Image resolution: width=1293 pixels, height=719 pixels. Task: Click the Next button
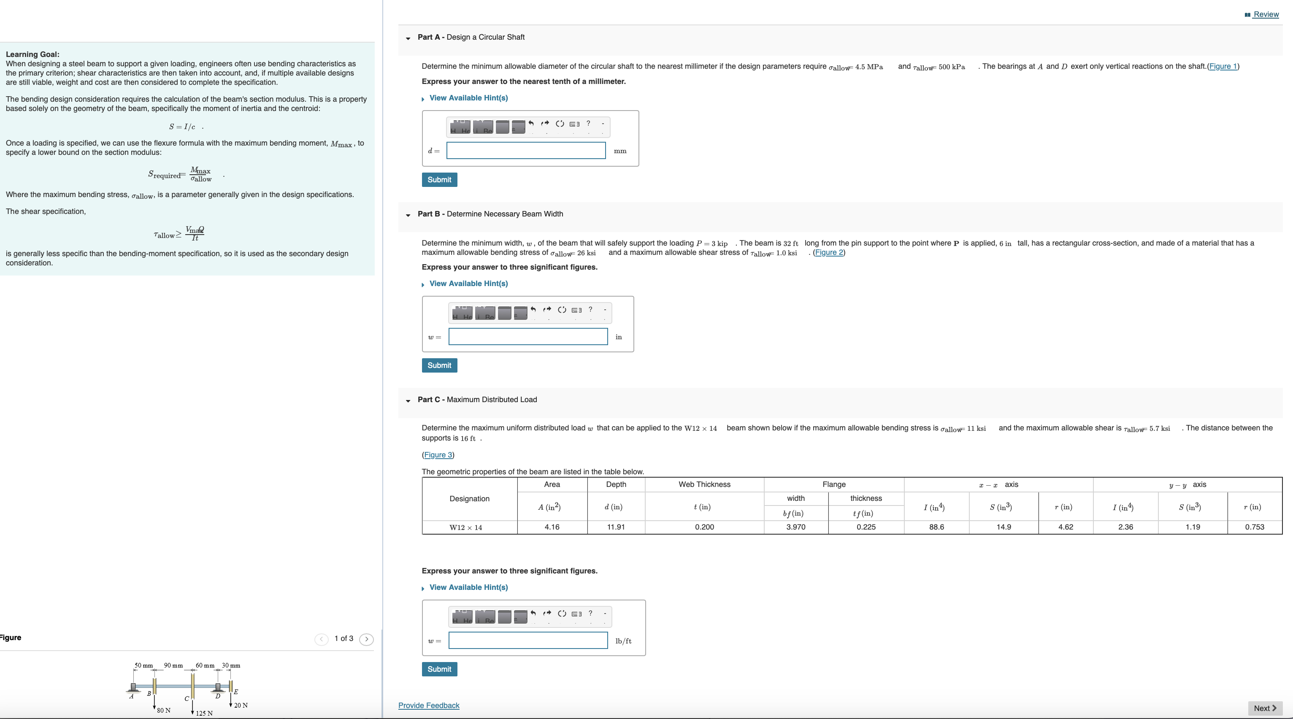click(1264, 708)
